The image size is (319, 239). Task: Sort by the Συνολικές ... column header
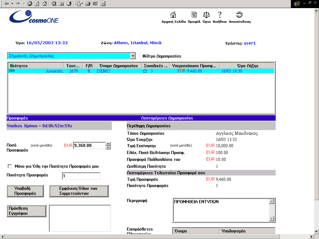pos(156,66)
